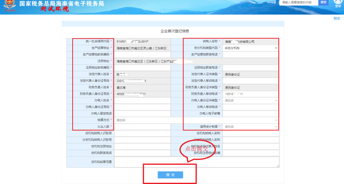Click 法定代表人身份证号码 value field
The width and height of the screenshot is (344, 184).
tap(142, 81)
